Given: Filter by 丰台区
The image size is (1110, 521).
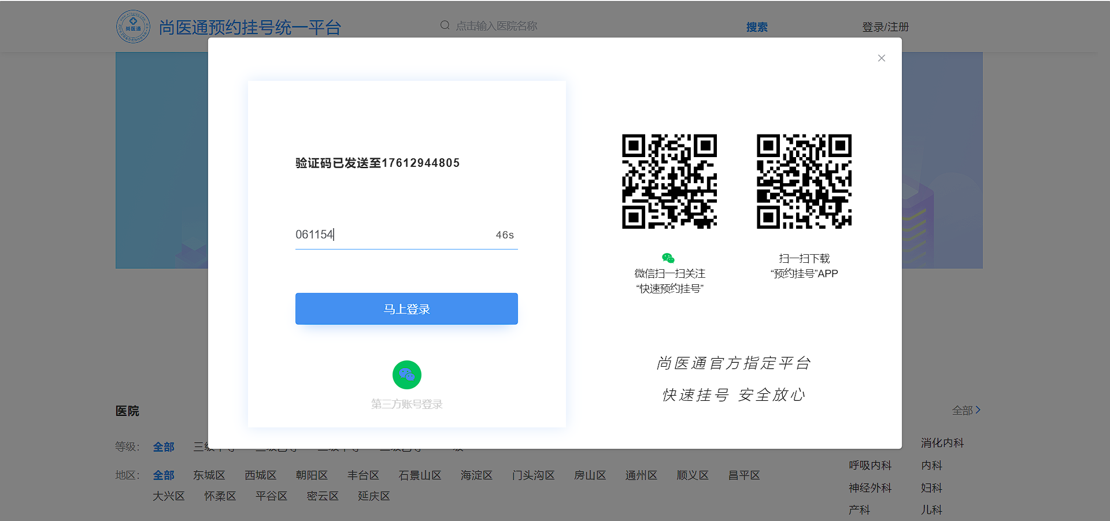Looking at the screenshot, I should point(364,475).
